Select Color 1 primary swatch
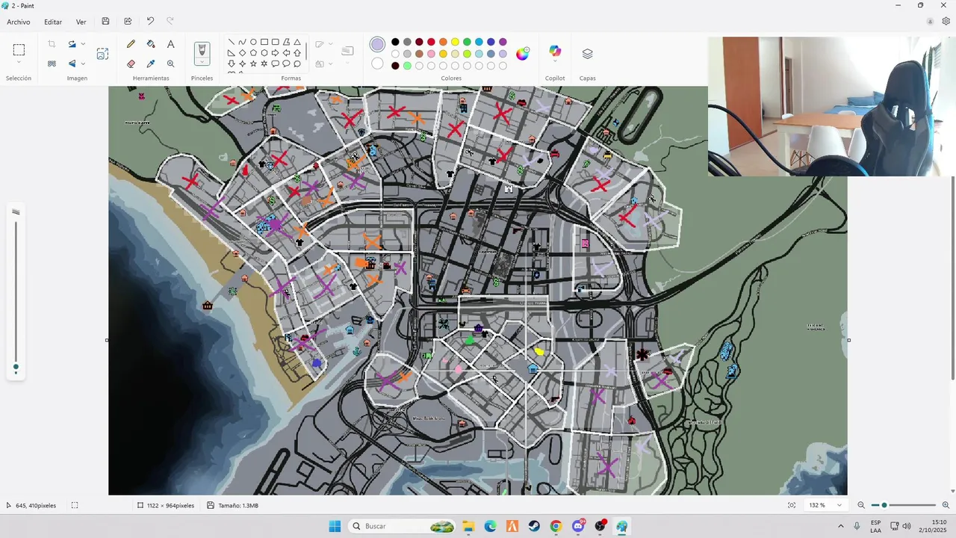 [377, 45]
